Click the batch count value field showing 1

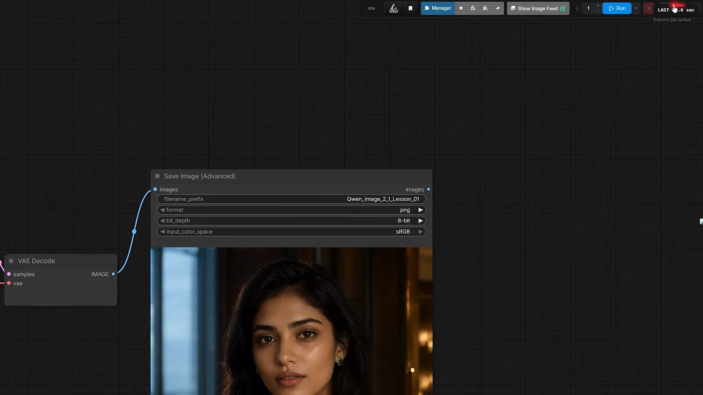(588, 8)
